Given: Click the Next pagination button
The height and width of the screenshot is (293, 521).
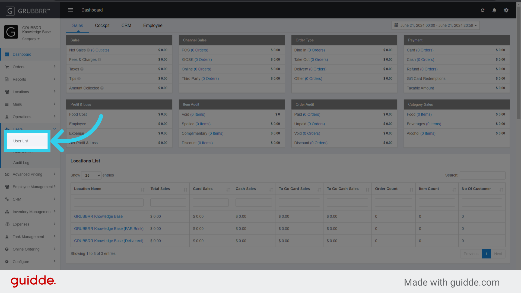Looking at the screenshot, I should [x=498, y=254].
